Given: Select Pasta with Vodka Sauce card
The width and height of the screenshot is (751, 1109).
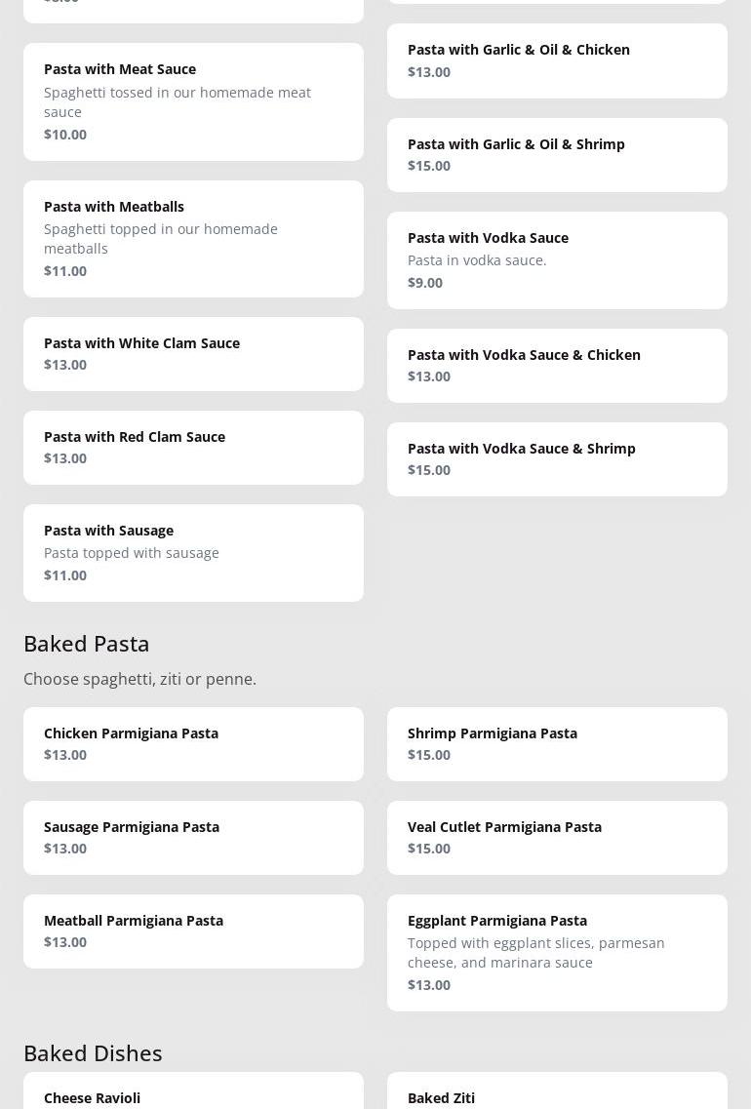Looking at the screenshot, I should pyautogui.click(x=557, y=259).
